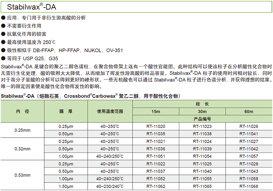Select product code RT-11043
Screen dimensions: 273x191
click(x=249, y=171)
